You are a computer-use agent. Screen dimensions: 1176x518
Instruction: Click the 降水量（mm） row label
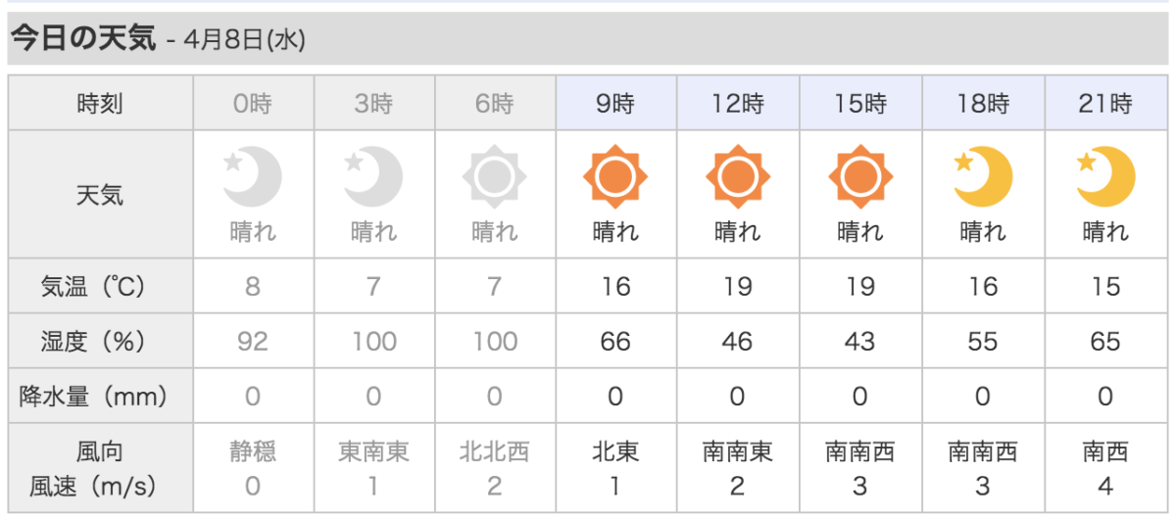click(x=94, y=396)
